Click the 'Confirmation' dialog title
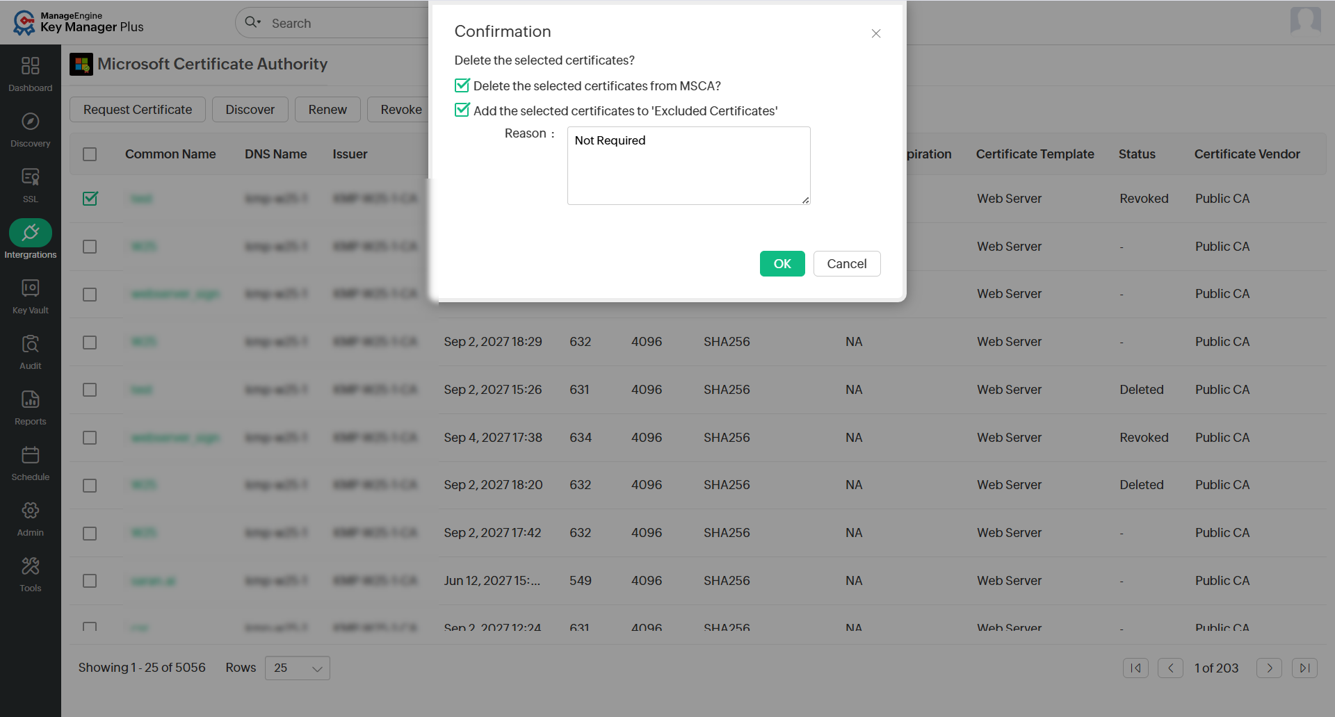 click(x=503, y=31)
